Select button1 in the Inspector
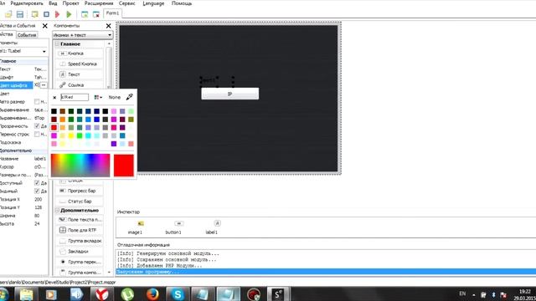 [173, 227]
